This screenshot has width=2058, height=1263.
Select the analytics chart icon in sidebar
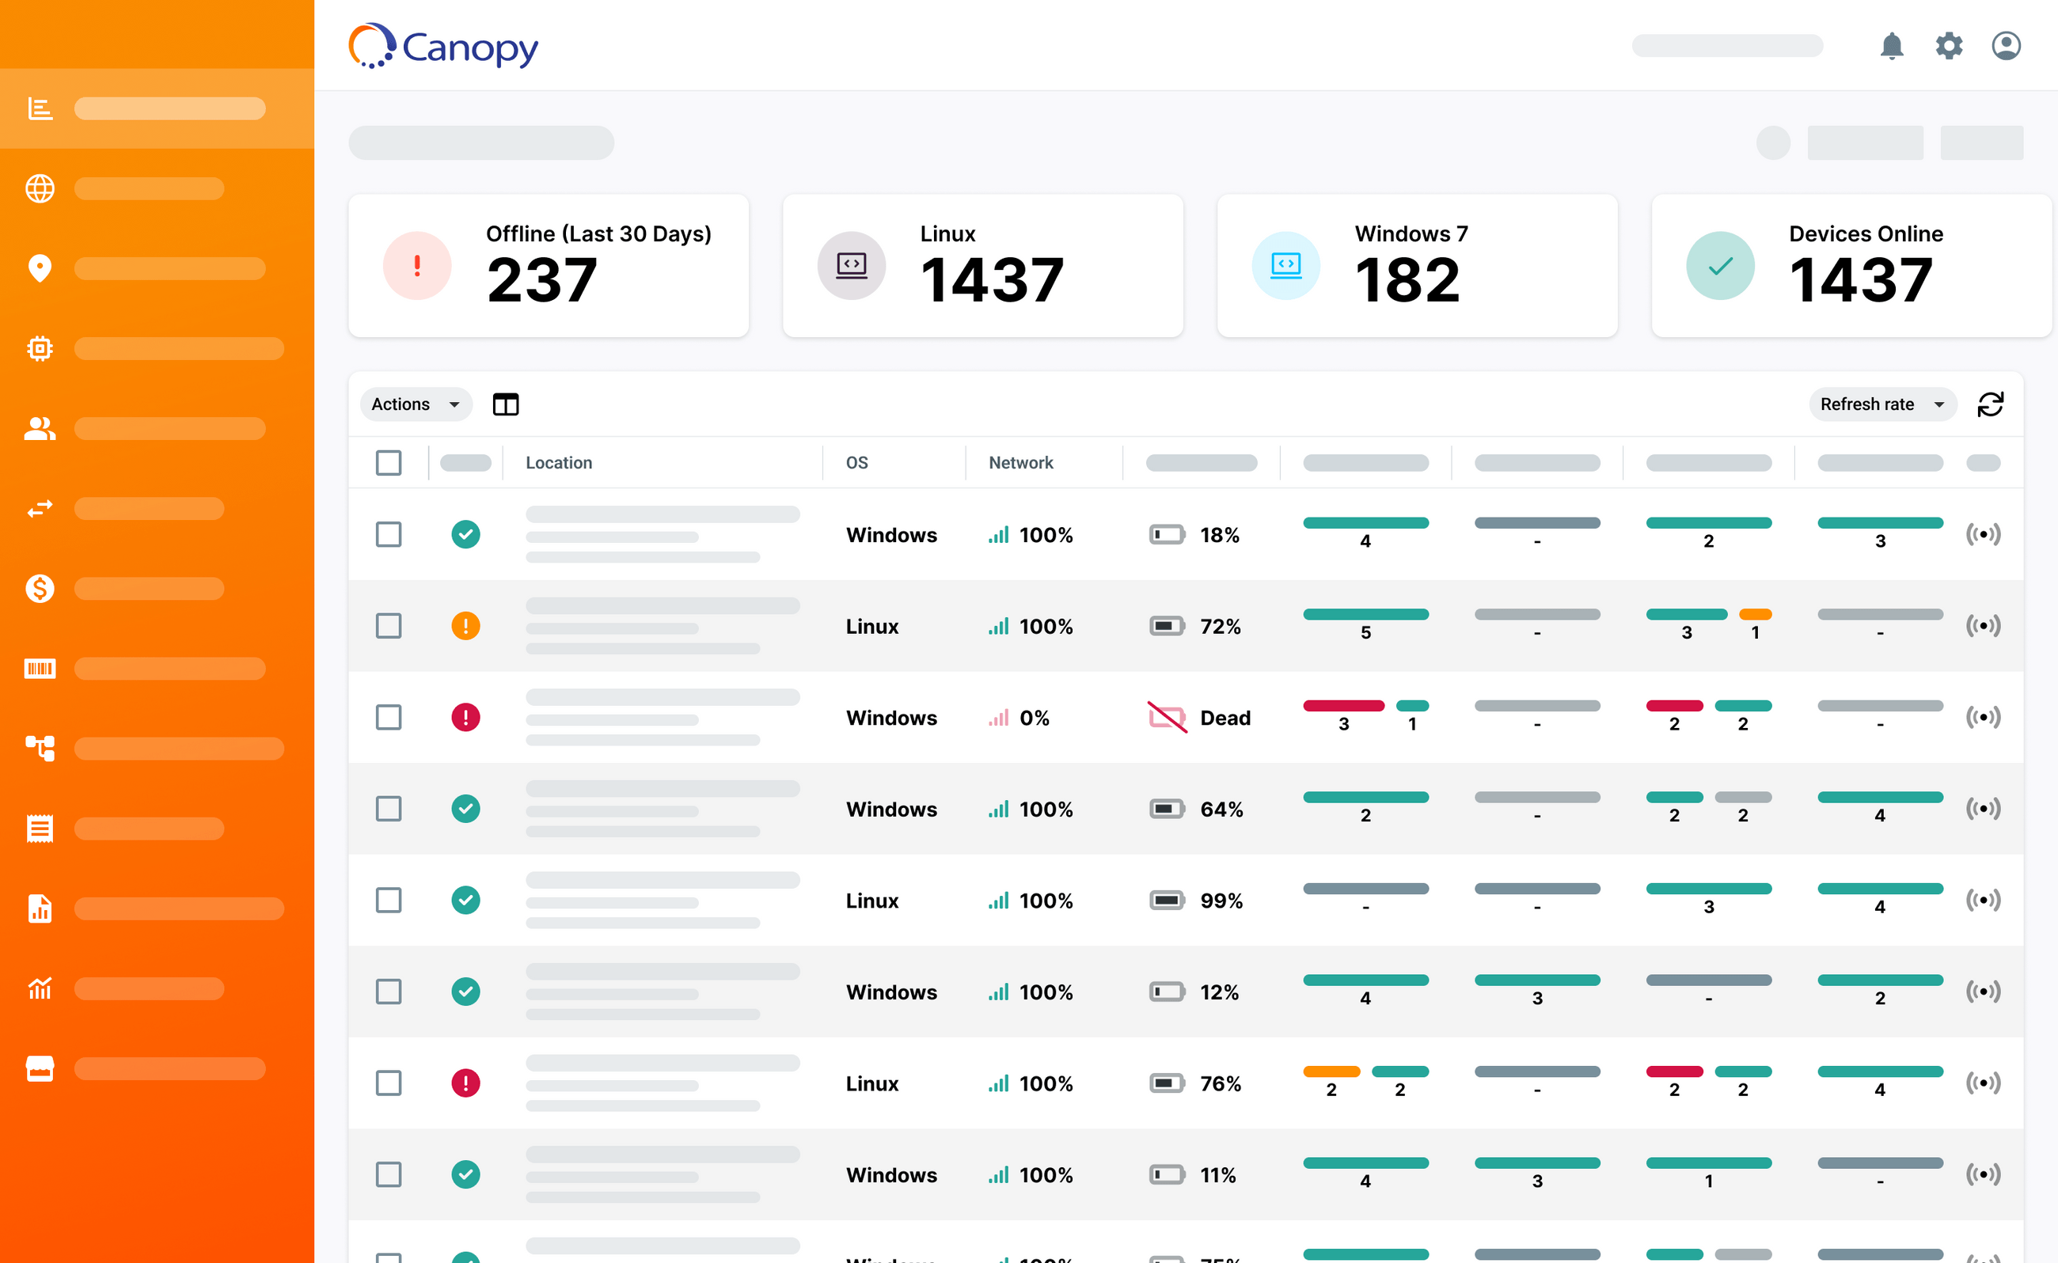click(x=40, y=989)
